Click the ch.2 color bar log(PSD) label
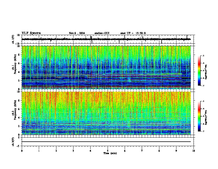This screenshot has height=169, width=218. point(206,118)
